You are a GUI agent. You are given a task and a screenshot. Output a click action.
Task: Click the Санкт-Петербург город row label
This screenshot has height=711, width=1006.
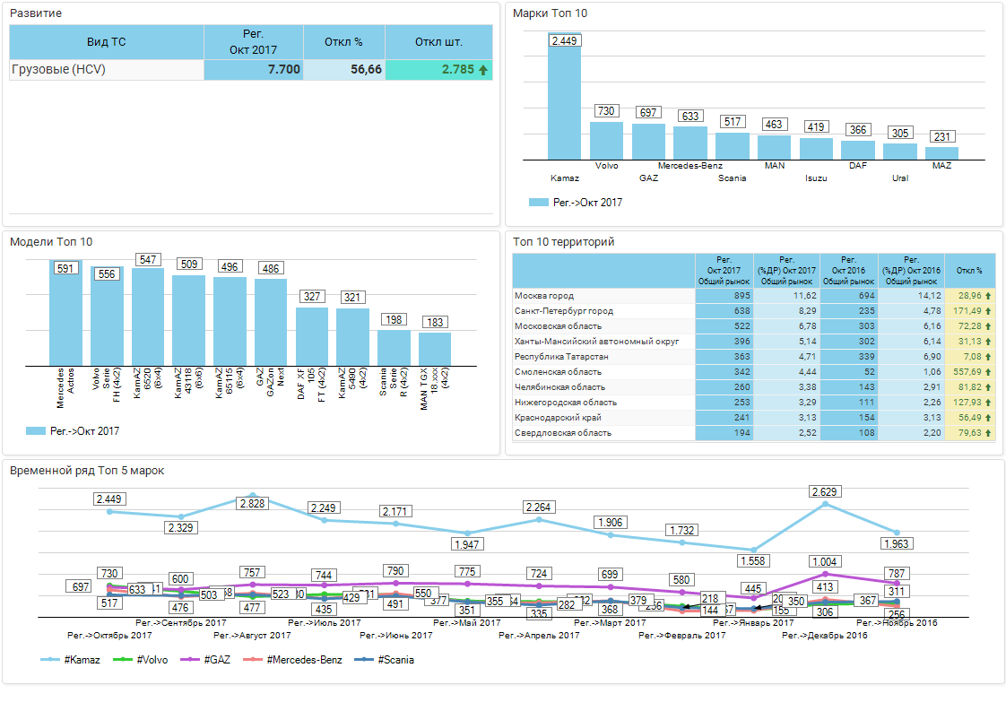coord(564,311)
